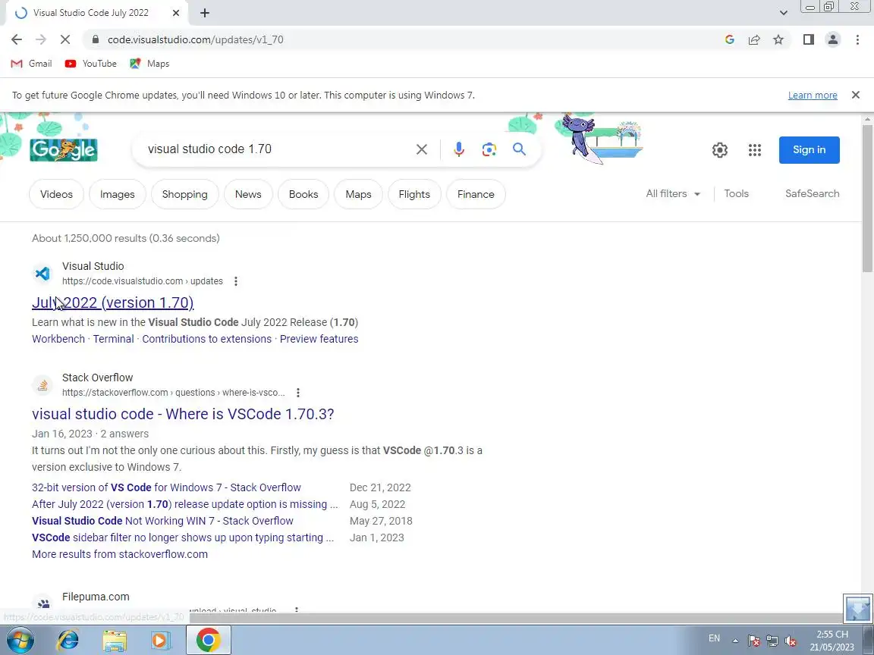This screenshot has width=874, height=655.
Task: Click the blue Sign in button
Action: tap(809, 150)
